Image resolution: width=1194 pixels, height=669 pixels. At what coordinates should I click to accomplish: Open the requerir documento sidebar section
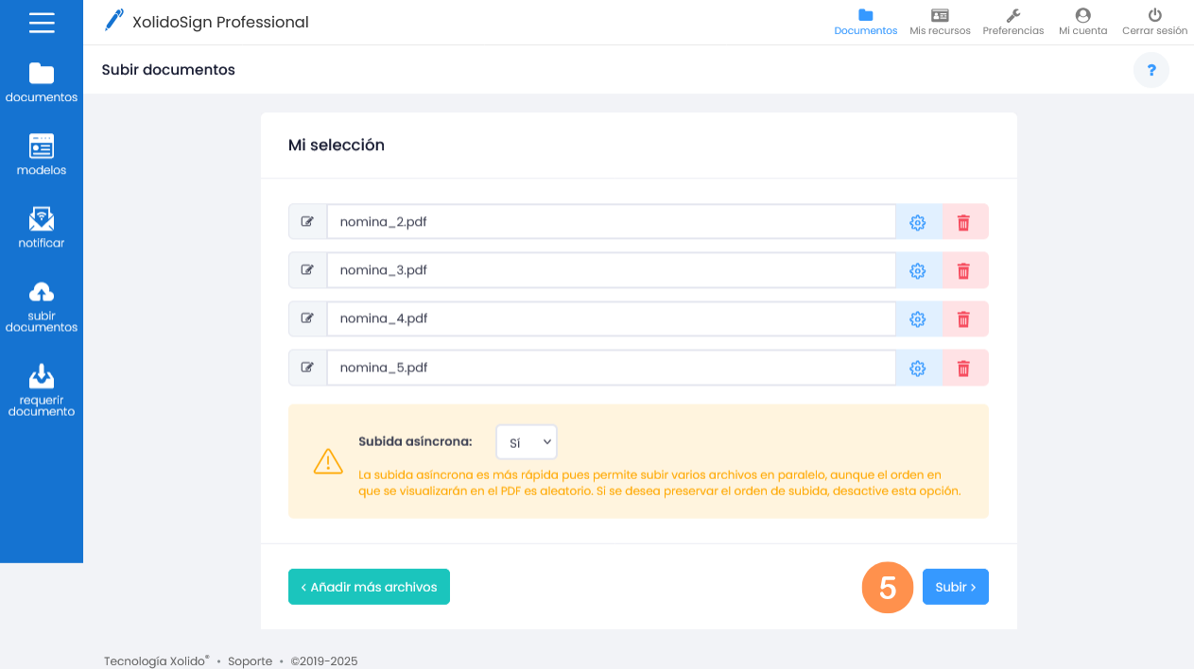pos(41,387)
